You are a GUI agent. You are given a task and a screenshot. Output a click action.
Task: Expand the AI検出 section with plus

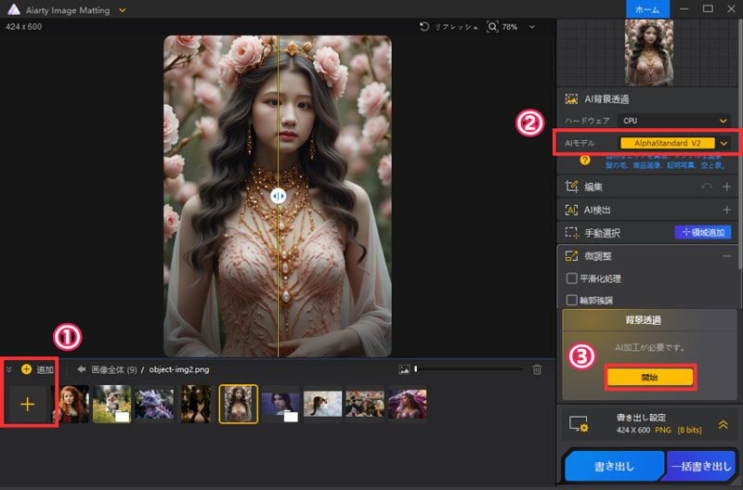click(x=726, y=210)
